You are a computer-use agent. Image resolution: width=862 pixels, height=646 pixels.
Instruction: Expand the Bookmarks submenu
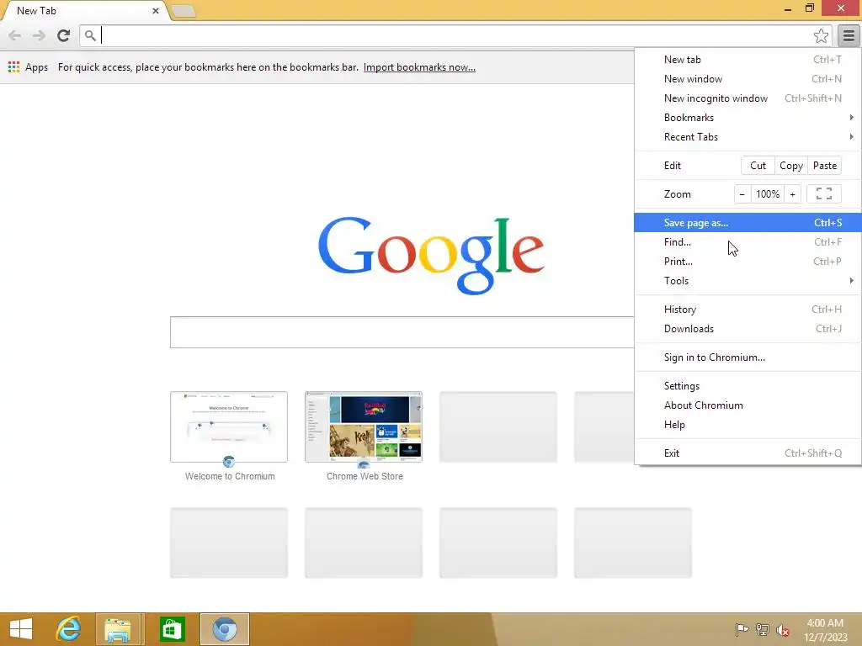pyautogui.click(x=748, y=118)
